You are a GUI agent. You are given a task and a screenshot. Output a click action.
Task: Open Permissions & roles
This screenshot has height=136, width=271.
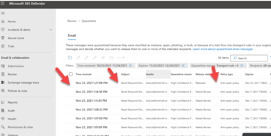[20, 127]
